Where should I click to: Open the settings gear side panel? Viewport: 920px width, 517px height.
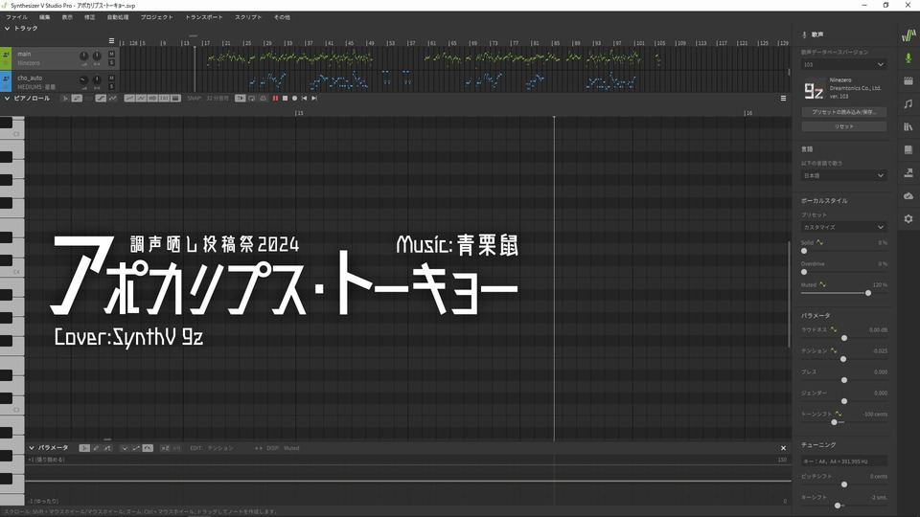(x=908, y=218)
